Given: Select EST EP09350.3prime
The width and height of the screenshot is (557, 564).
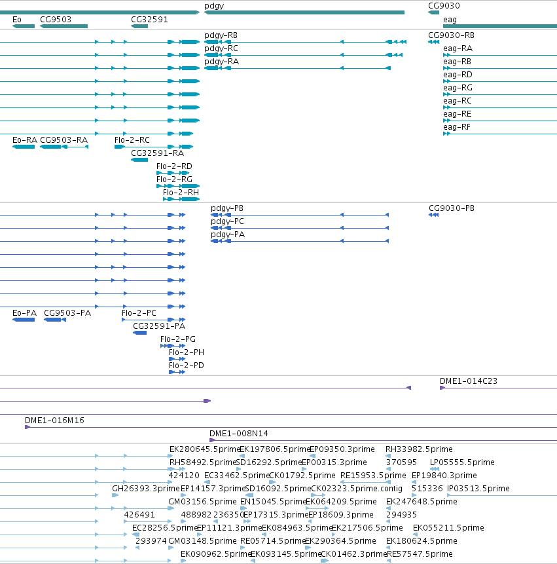Looking at the screenshot, I should coord(342,449).
